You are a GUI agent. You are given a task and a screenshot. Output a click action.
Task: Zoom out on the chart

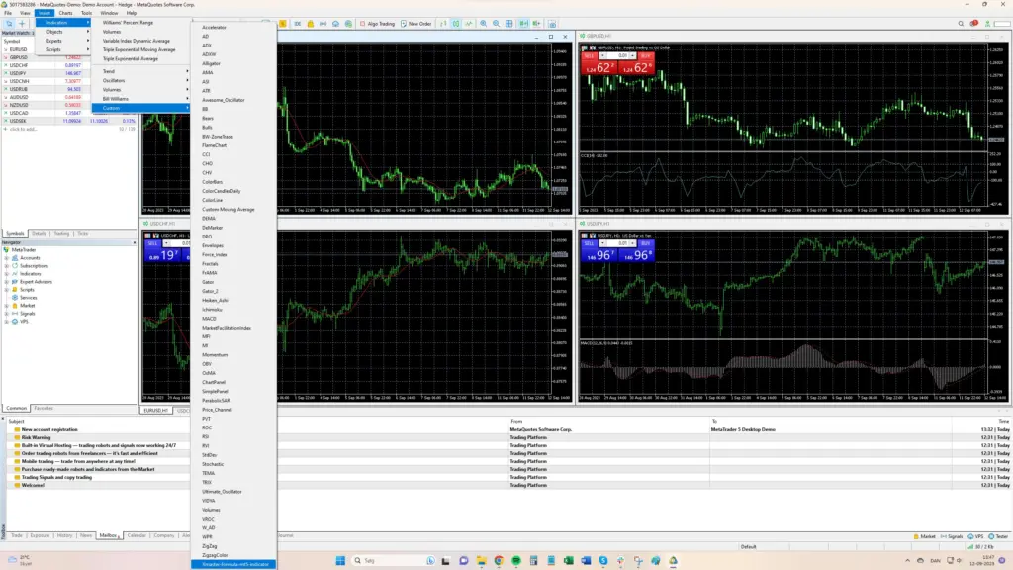point(497,24)
